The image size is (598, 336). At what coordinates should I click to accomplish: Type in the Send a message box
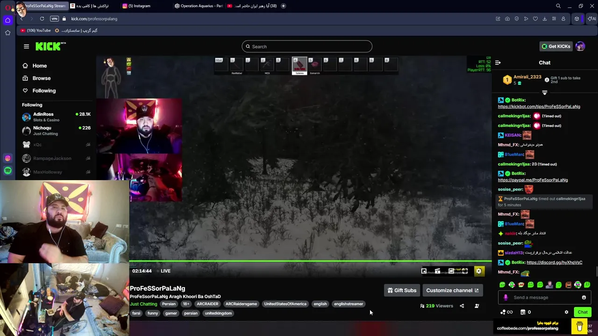coord(544,297)
